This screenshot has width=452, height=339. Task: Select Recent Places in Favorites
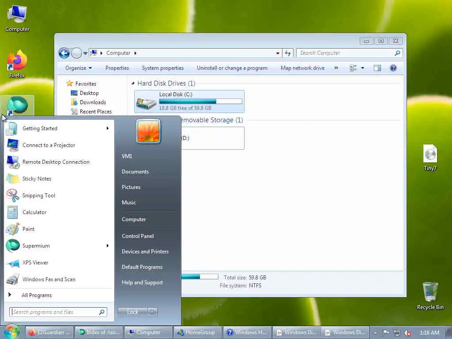pos(91,112)
